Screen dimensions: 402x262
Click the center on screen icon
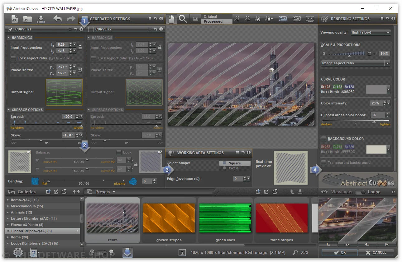(x=310, y=19)
